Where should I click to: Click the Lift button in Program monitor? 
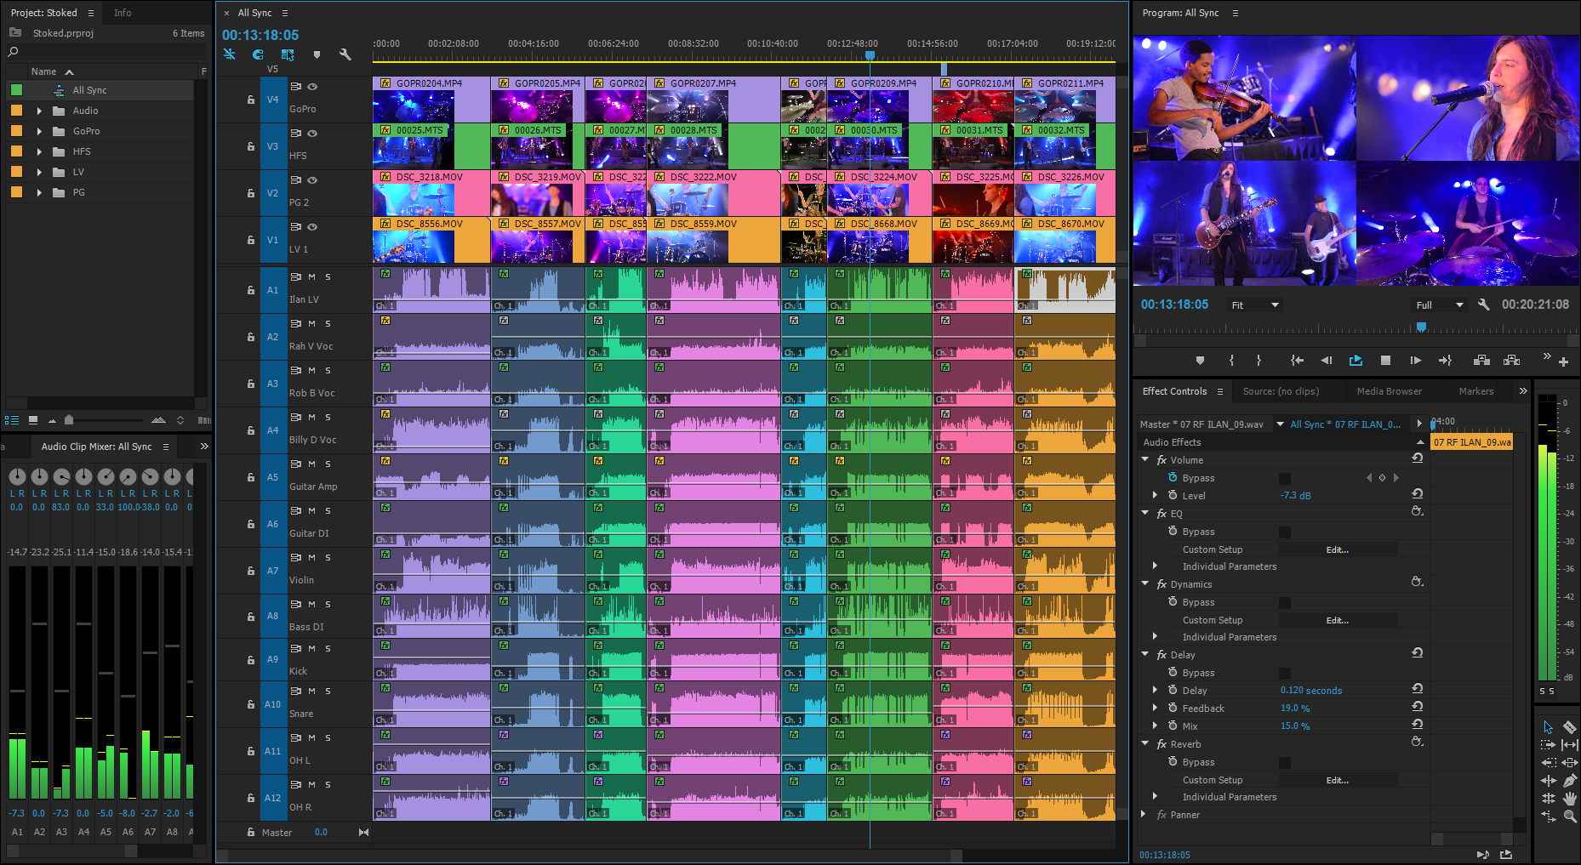tap(1481, 361)
